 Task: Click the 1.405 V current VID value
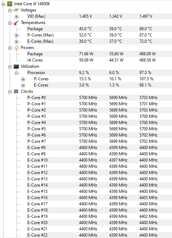click(85, 16)
